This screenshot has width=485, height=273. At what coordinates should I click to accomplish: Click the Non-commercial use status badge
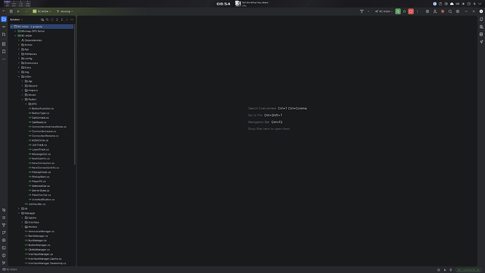[x=468, y=270]
